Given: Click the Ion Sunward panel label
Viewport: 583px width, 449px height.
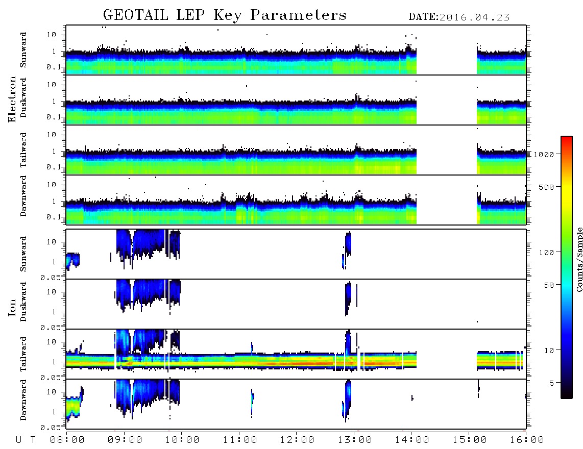Looking at the screenshot, I should click(x=23, y=254).
